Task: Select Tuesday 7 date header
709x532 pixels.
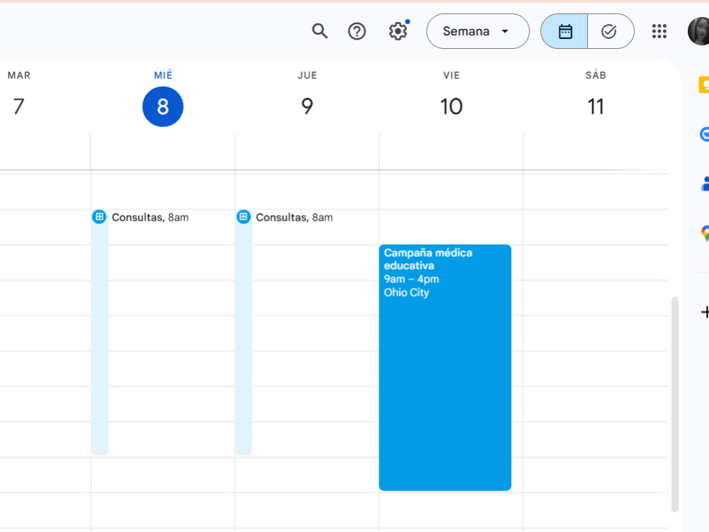Action: click(18, 107)
